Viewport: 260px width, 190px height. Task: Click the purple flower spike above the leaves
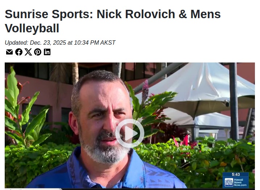coord(145,89)
